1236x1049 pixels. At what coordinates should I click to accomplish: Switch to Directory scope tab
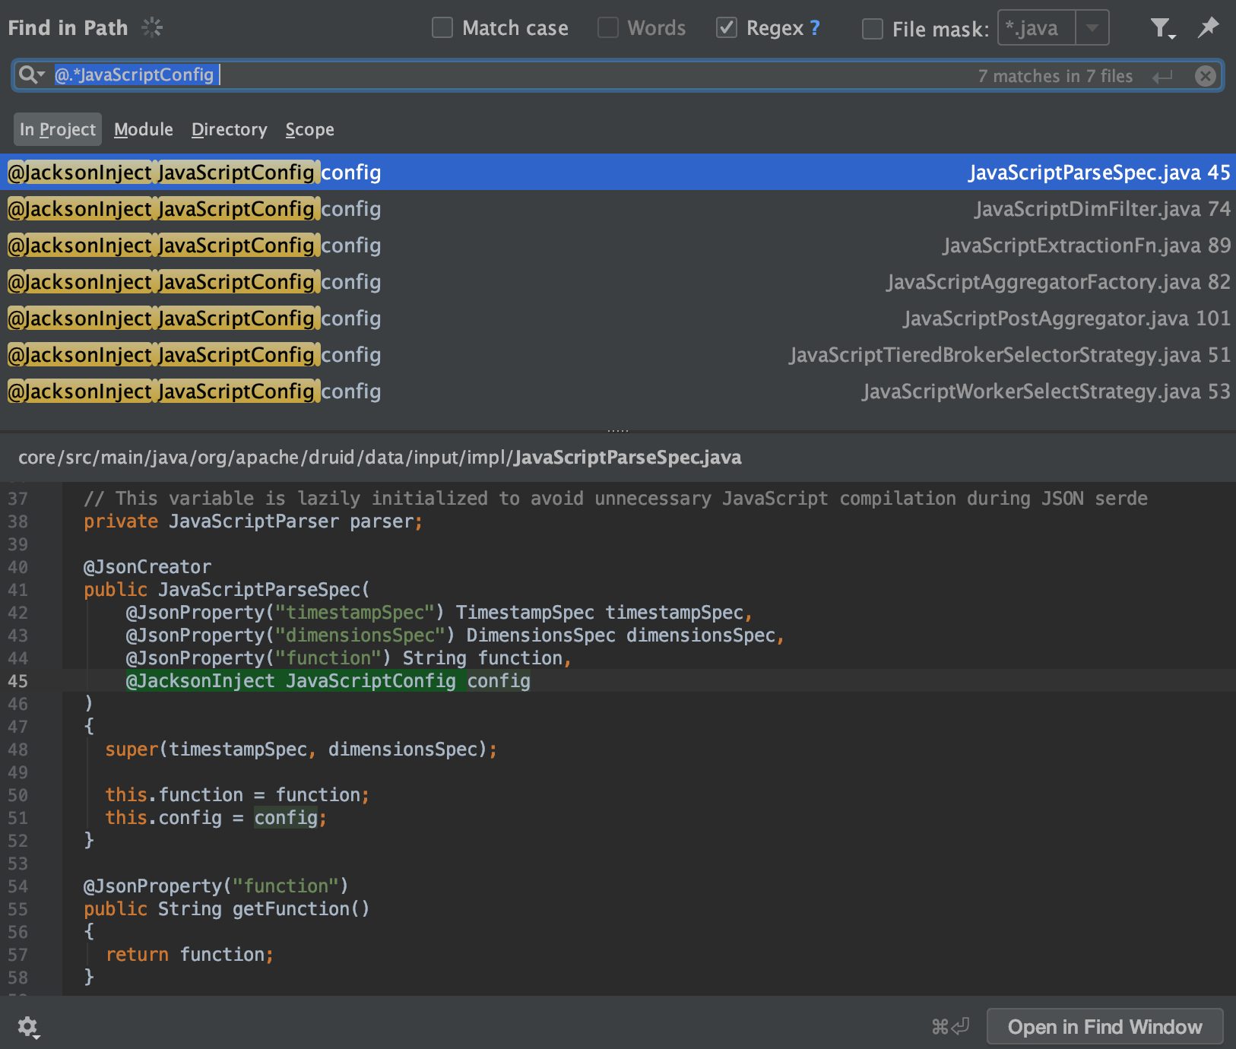tap(229, 129)
